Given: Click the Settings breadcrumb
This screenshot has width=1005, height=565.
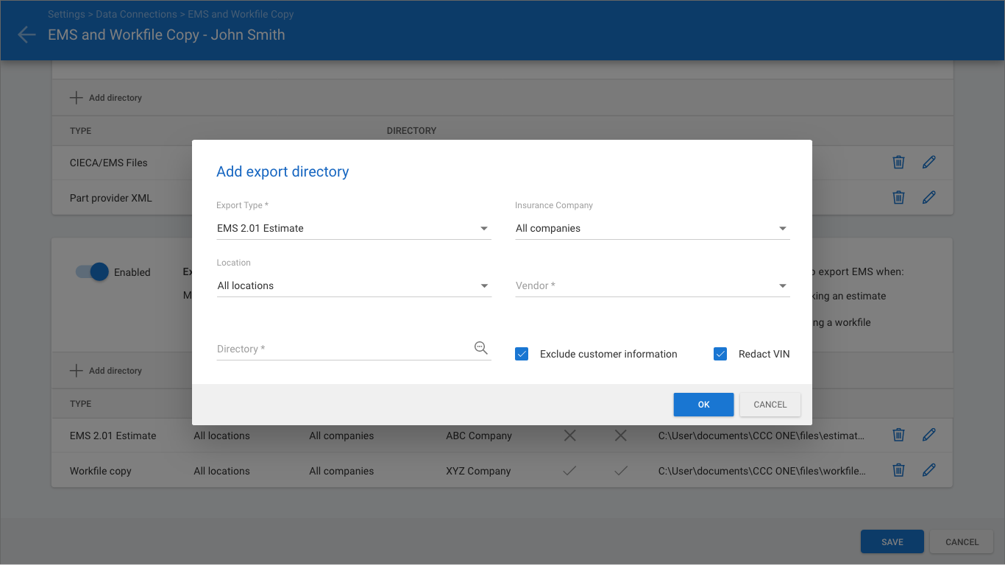Looking at the screenshot, I should (66, 14).
